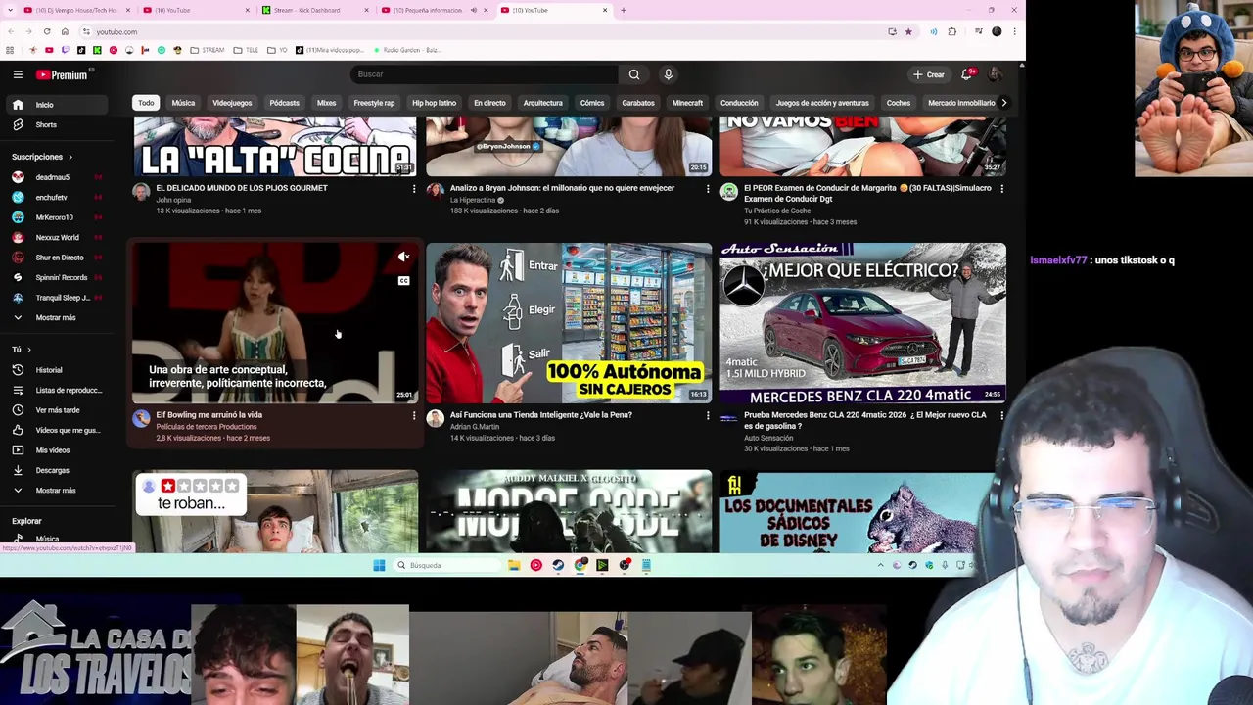Open the Auto Sensación channel link

pyautogui.click(x=768, y=438)
